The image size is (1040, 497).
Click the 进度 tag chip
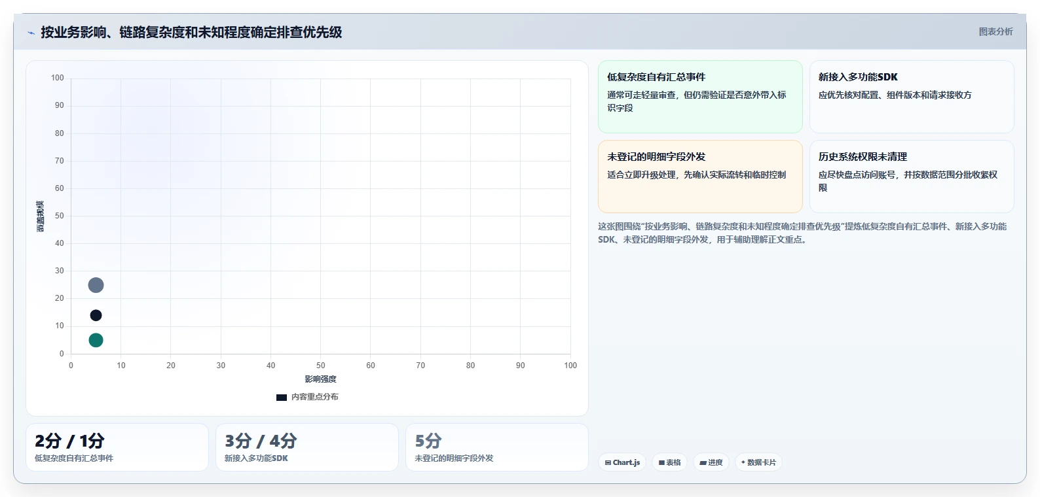point(711,462)
